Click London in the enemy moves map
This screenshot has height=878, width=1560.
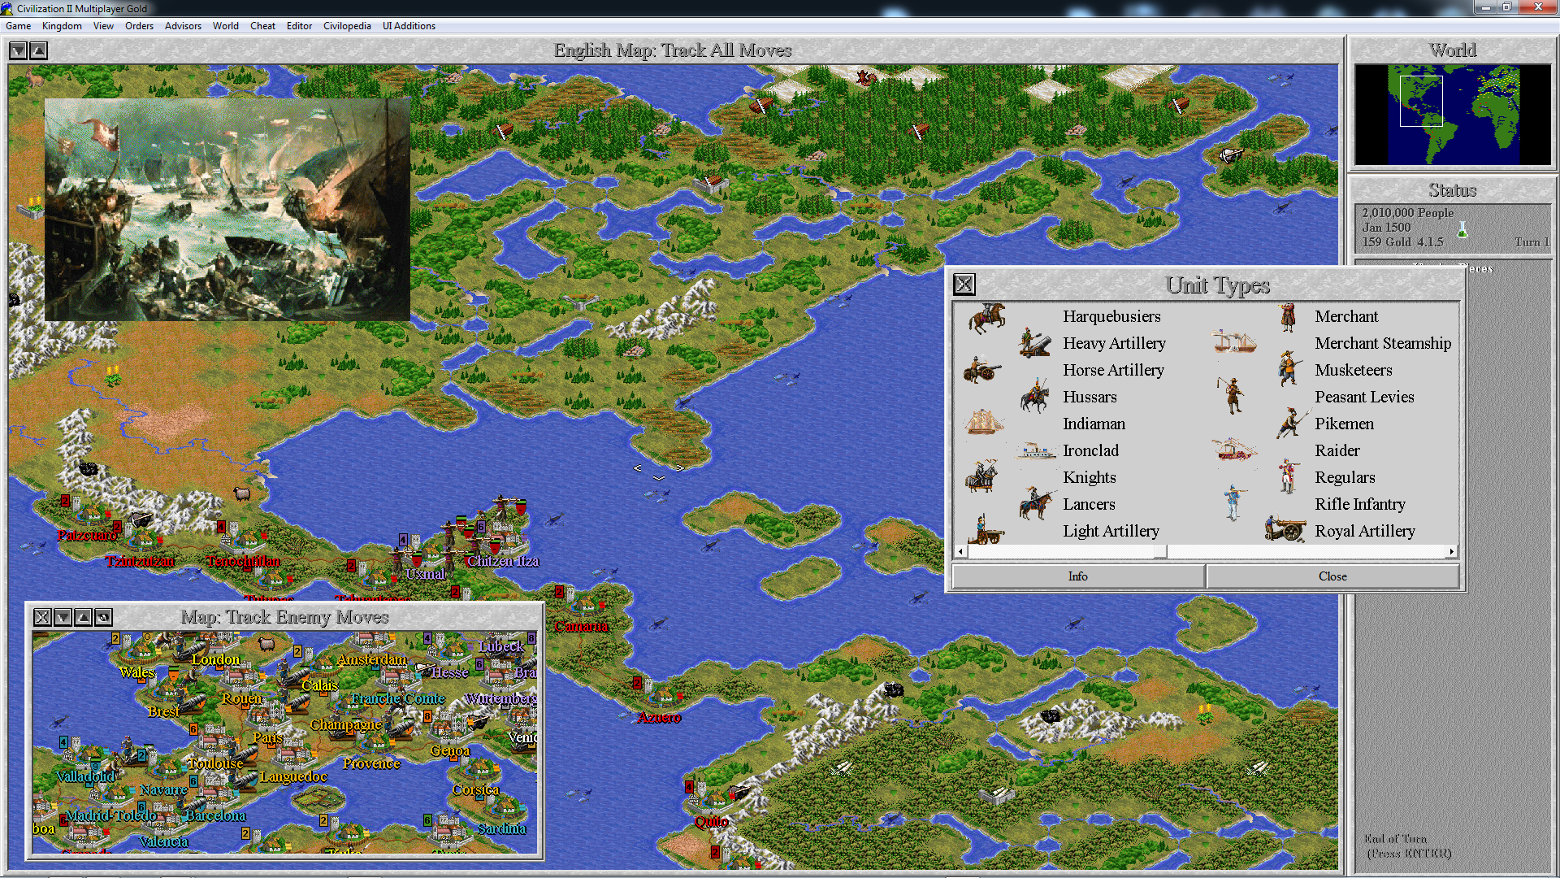pyautogui.click(x=216, y=659)
